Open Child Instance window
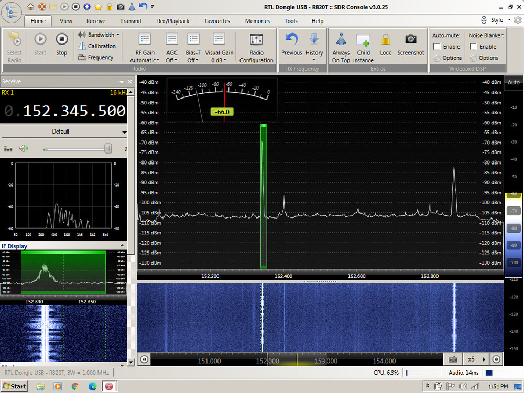This screenshot has width=524, height=393. pos(363,39)
